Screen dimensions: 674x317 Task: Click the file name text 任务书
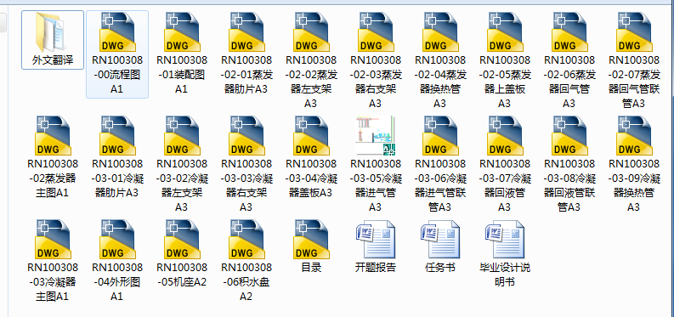[x=439, y=268]
